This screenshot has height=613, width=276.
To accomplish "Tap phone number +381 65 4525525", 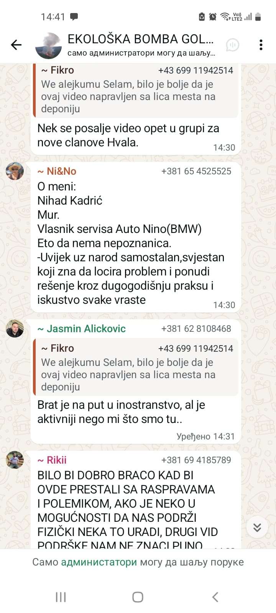I will (x=196, y=171).
